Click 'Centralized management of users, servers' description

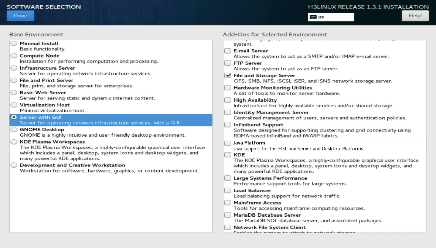tap(320, 118)
